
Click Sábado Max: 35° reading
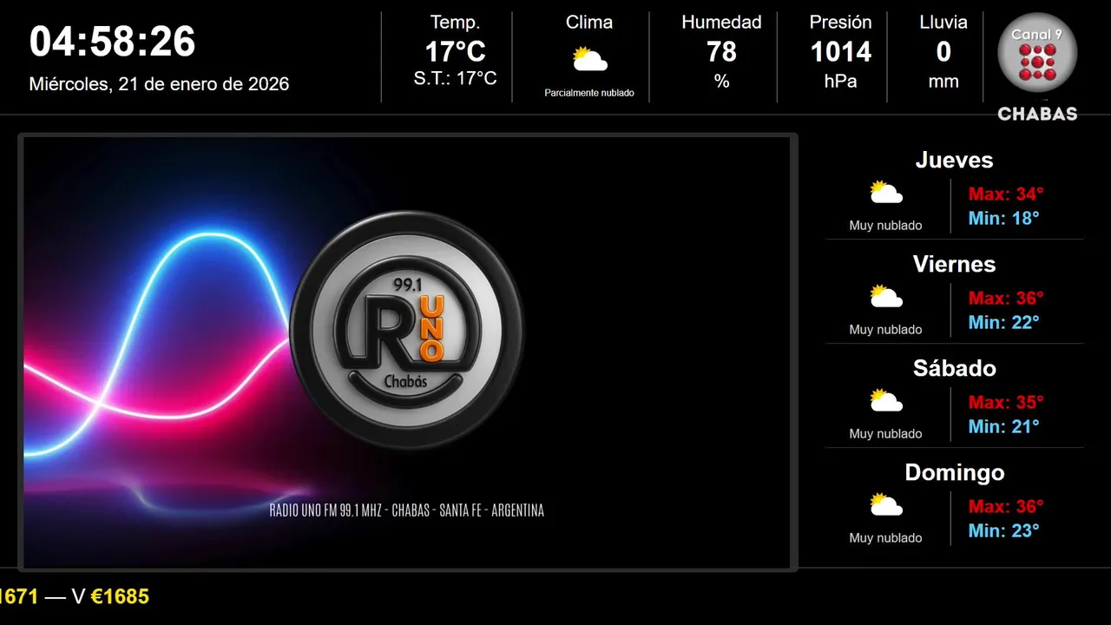(x=1006, y=402)
